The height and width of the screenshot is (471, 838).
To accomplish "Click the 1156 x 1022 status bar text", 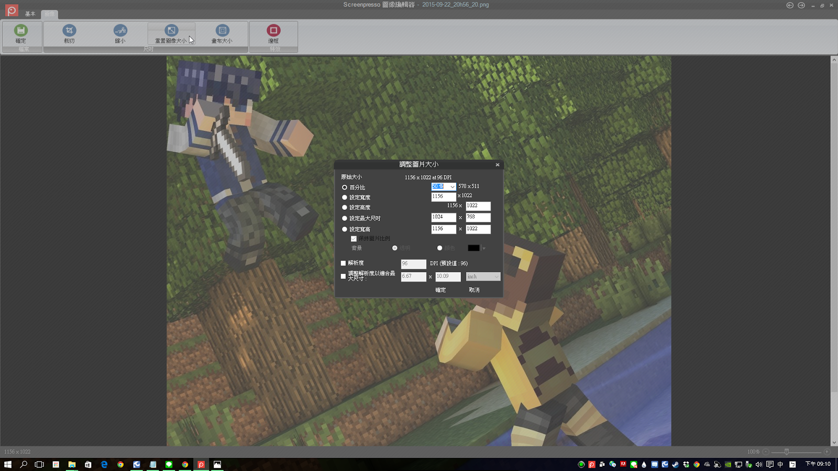I will click(17, 452).
